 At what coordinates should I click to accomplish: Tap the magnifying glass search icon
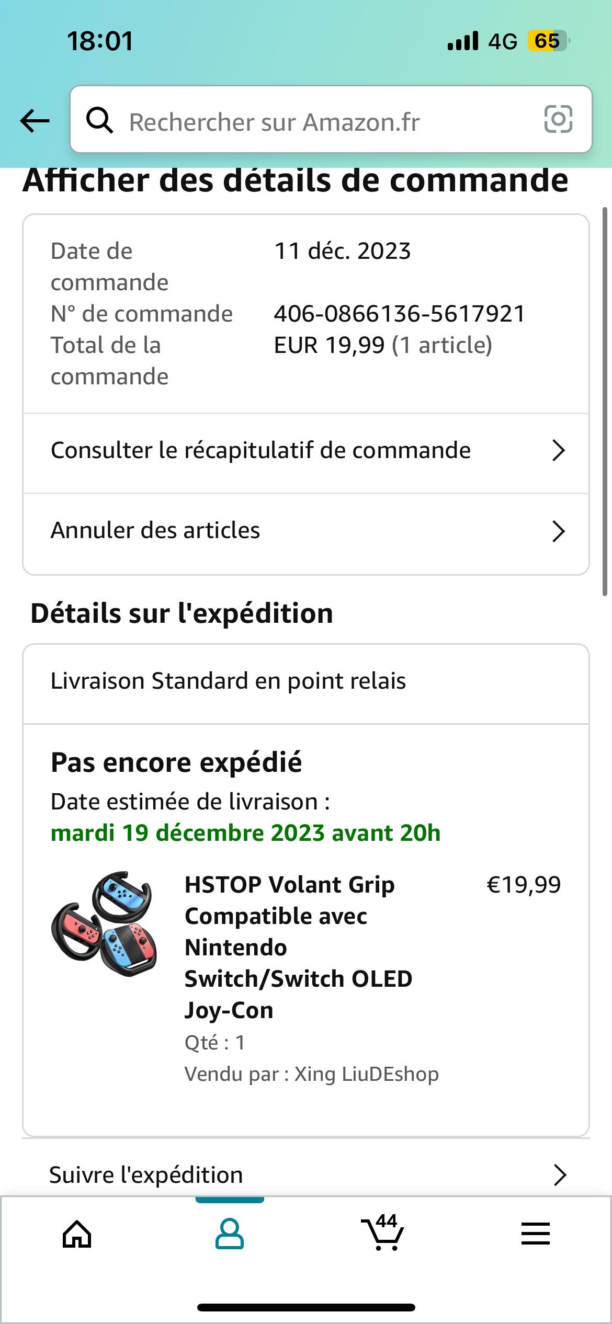pyautogui.click(x=99, y=121)
